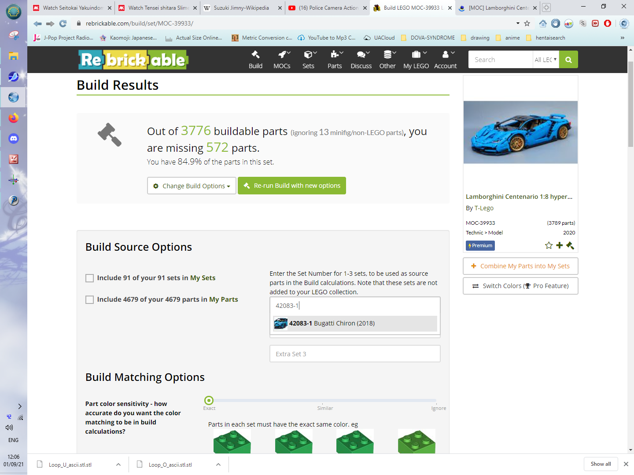
Task: Favorite the MOC with the star outline icon
Action: pyautogui.click(x=549, y=245)
